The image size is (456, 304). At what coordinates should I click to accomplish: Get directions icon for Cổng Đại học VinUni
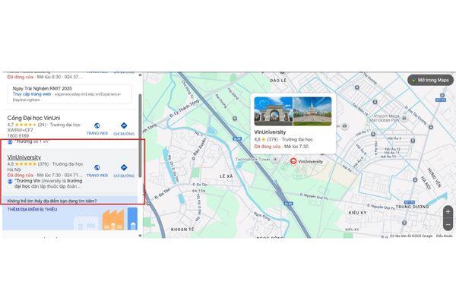pyautogui.click(x=124, y=125)
